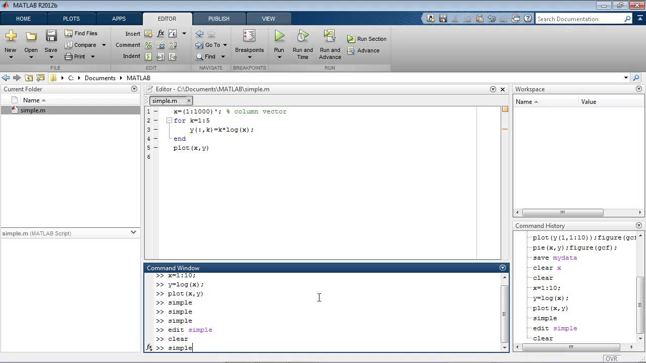This screenshot has width=646, height=363.
Task: Click the switch windows icon in quick access toolbar
Action: point(516,19)
